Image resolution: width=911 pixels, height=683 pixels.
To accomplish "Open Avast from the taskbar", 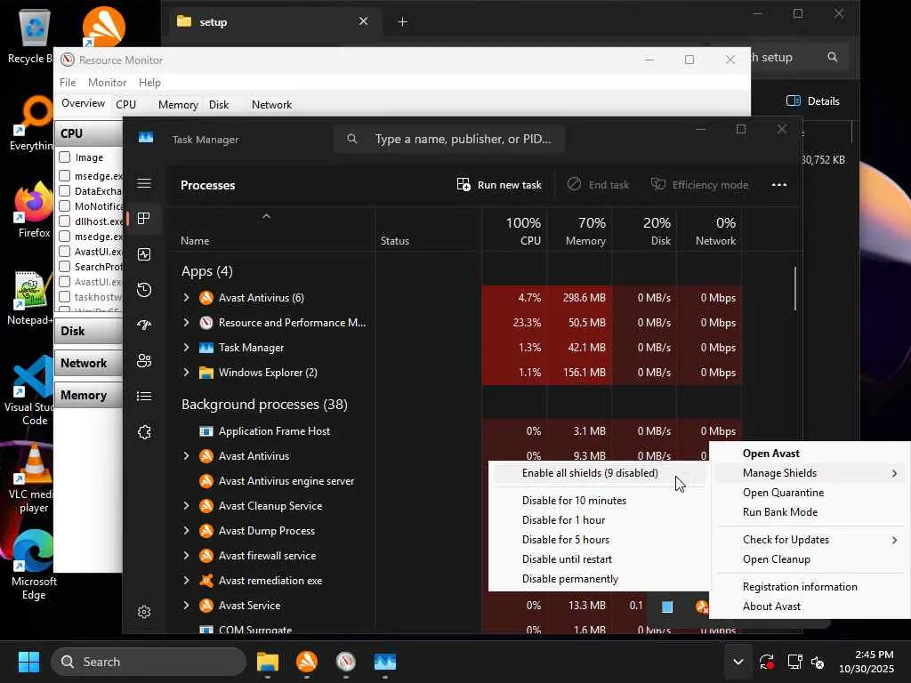I will tap(307, 662).
